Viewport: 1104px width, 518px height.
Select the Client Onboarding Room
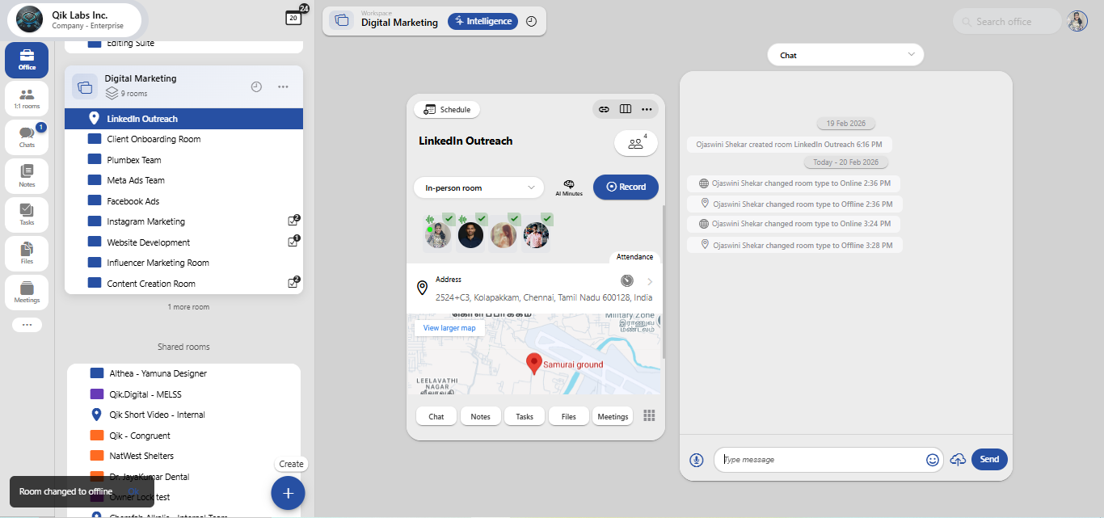coord(183,139)
